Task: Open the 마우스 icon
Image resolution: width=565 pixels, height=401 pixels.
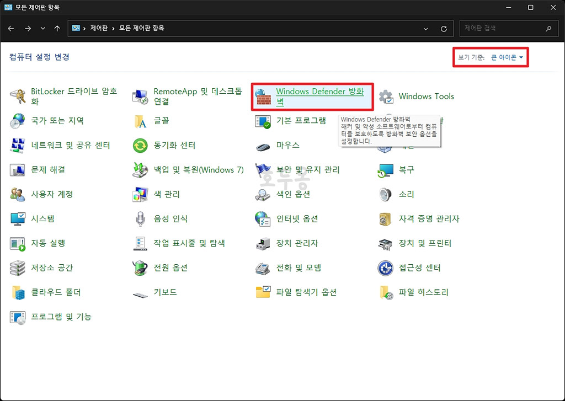Action: [263, 146]
